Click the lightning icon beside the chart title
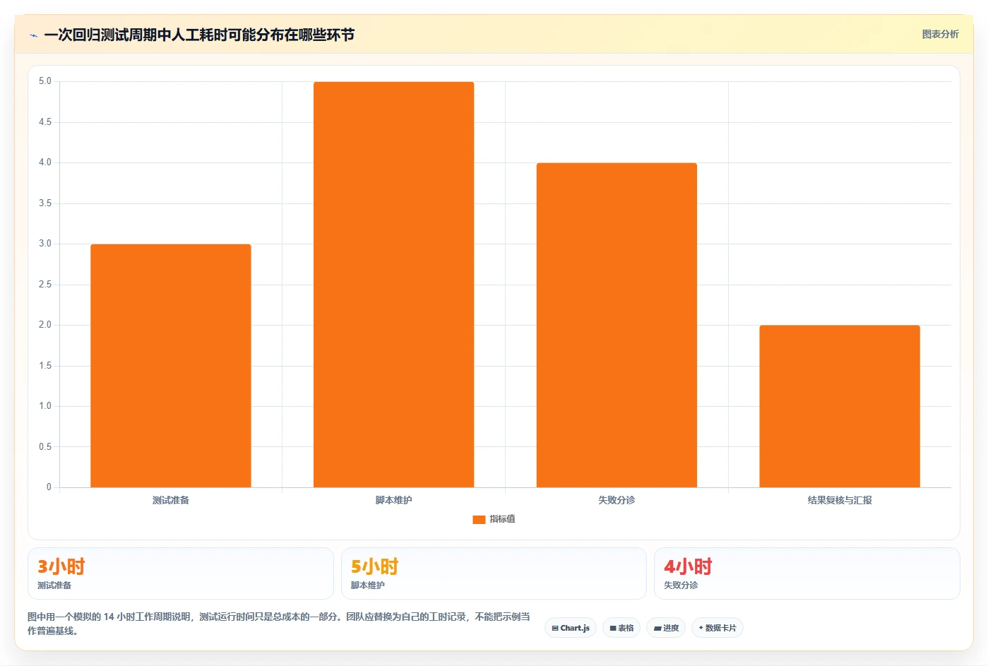The width and height of the screenshot is (988, 666). tap(33, 35)
